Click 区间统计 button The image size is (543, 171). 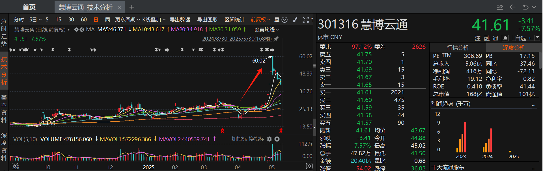pos(235,20)
